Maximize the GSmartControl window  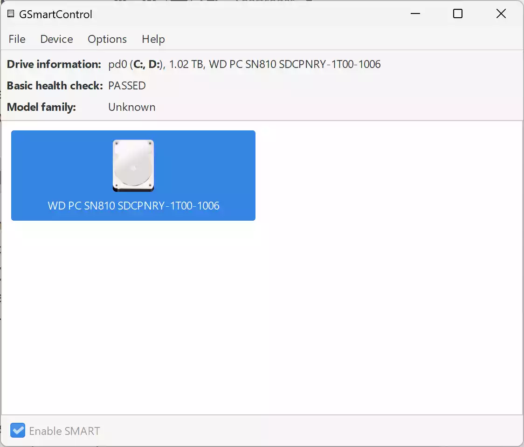pos(458,14)
